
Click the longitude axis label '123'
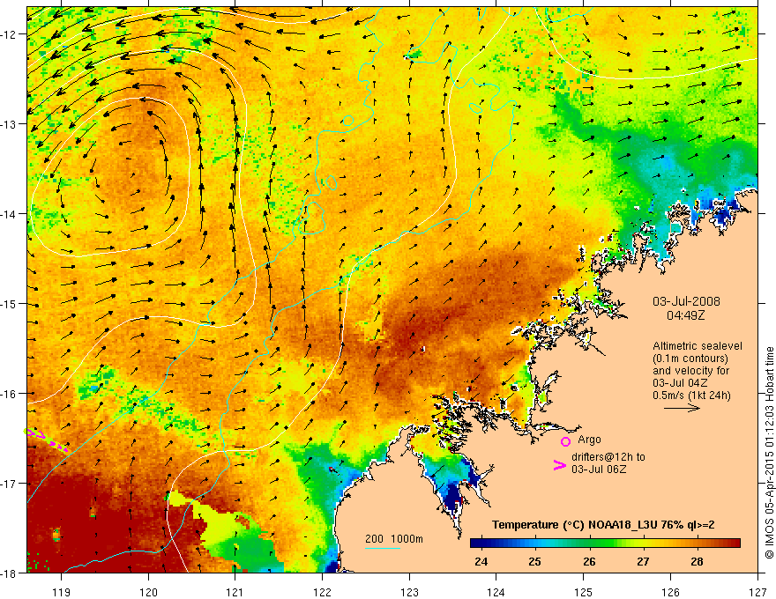(x=409, y=592)
